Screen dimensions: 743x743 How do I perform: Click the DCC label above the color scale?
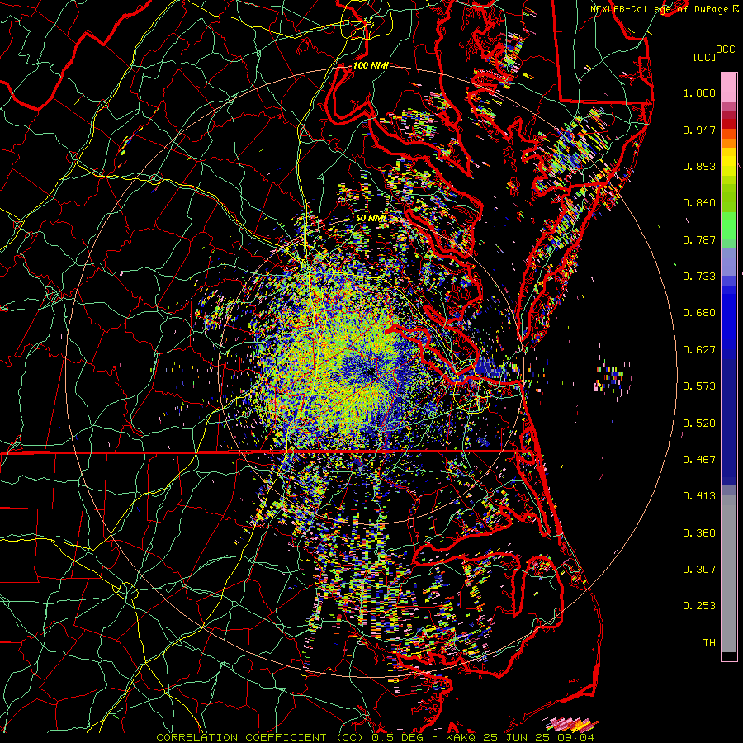tap(725, 50)
